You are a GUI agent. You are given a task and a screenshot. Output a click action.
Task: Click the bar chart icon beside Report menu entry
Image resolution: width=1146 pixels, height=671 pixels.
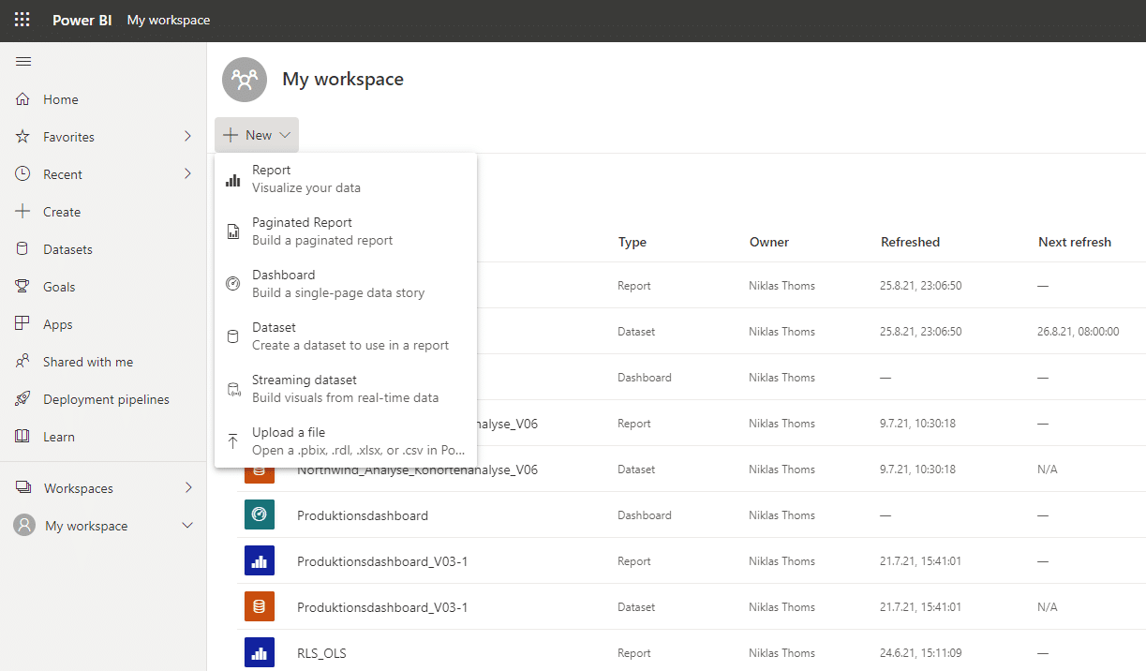233,179
